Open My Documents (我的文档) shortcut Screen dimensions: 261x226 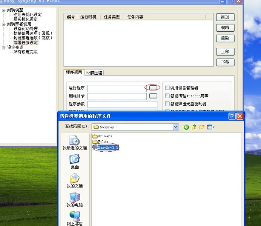[75, 181]
